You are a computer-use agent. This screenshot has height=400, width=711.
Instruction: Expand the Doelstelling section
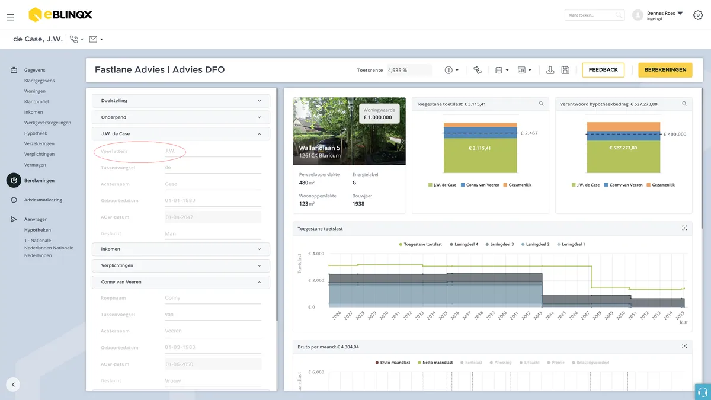pos(181,101)
